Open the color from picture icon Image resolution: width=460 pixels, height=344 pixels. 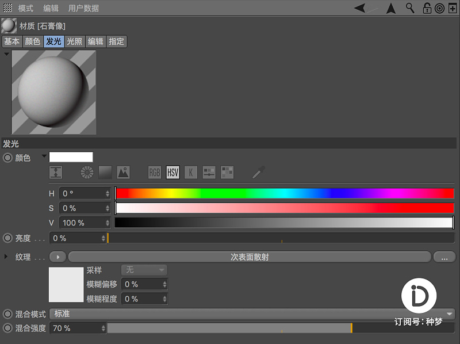pyautogui.click(x=123, y=173)
